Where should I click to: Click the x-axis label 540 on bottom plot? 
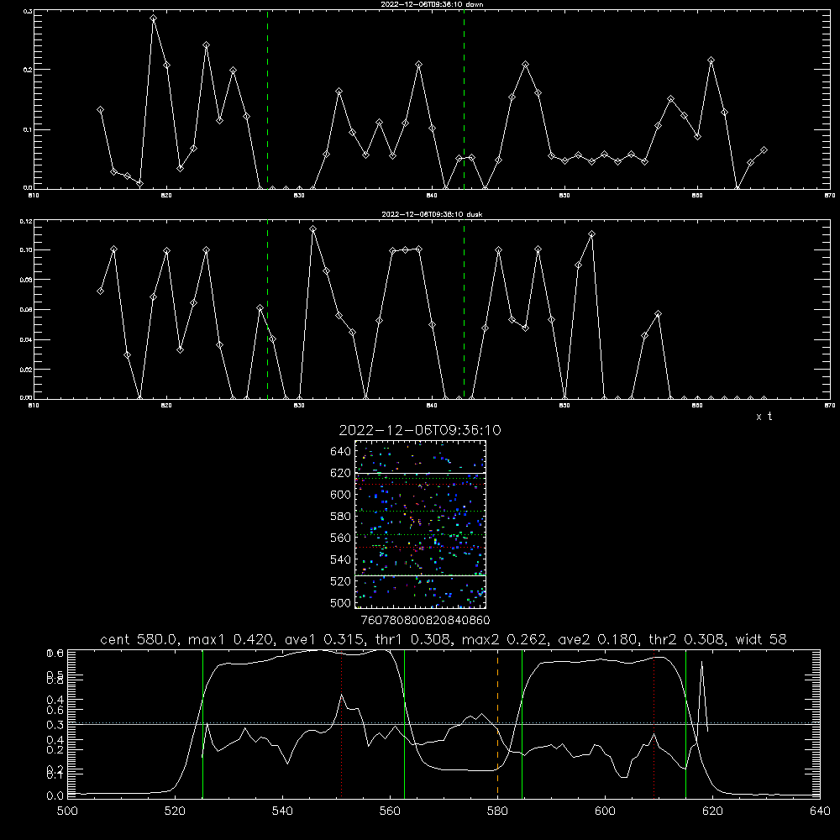[282, 811]
